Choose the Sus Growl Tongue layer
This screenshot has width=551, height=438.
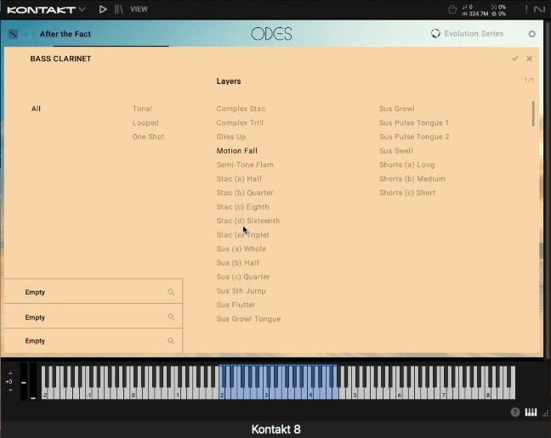click(248, 319)
